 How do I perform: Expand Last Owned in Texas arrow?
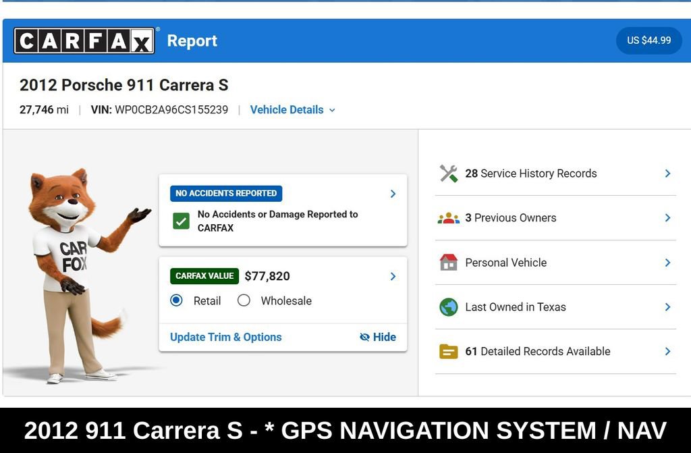click(667, 307)
